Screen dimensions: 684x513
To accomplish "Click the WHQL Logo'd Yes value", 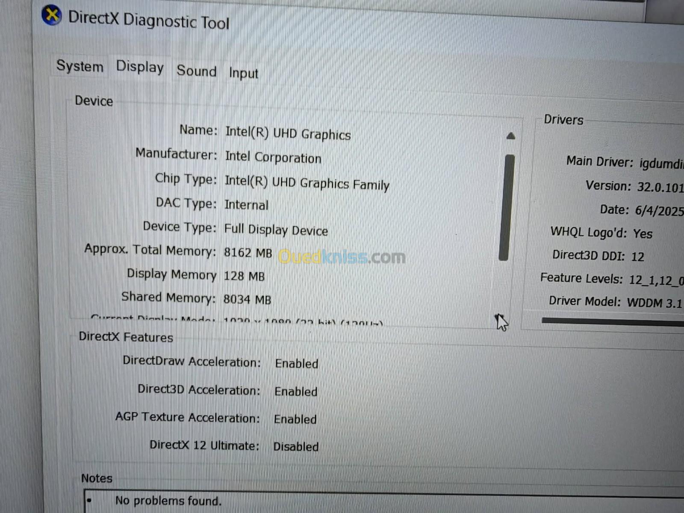I will click(x=643, y=234).
